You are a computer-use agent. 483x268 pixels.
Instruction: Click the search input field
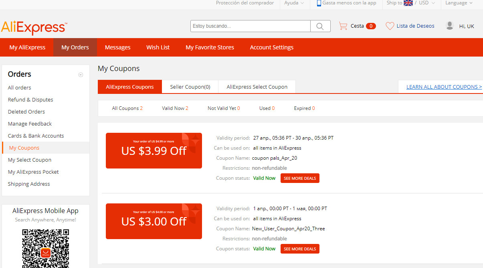251,26
